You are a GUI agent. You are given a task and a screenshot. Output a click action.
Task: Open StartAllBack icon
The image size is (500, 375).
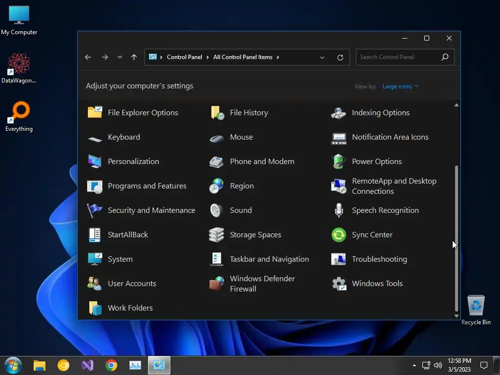click(x=95, y=235)
